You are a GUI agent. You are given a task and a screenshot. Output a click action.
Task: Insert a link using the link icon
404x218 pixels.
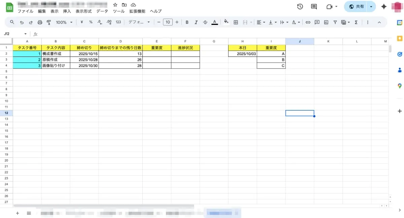[x=307, y=22]
